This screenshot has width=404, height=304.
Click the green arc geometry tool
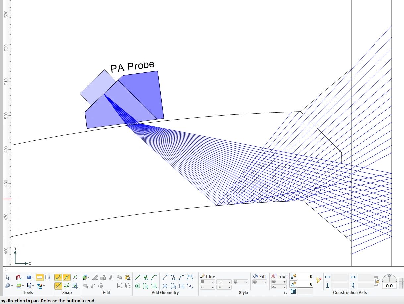154,277
